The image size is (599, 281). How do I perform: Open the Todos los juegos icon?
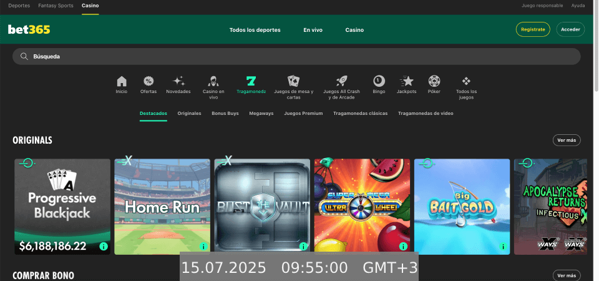[466, 81]
